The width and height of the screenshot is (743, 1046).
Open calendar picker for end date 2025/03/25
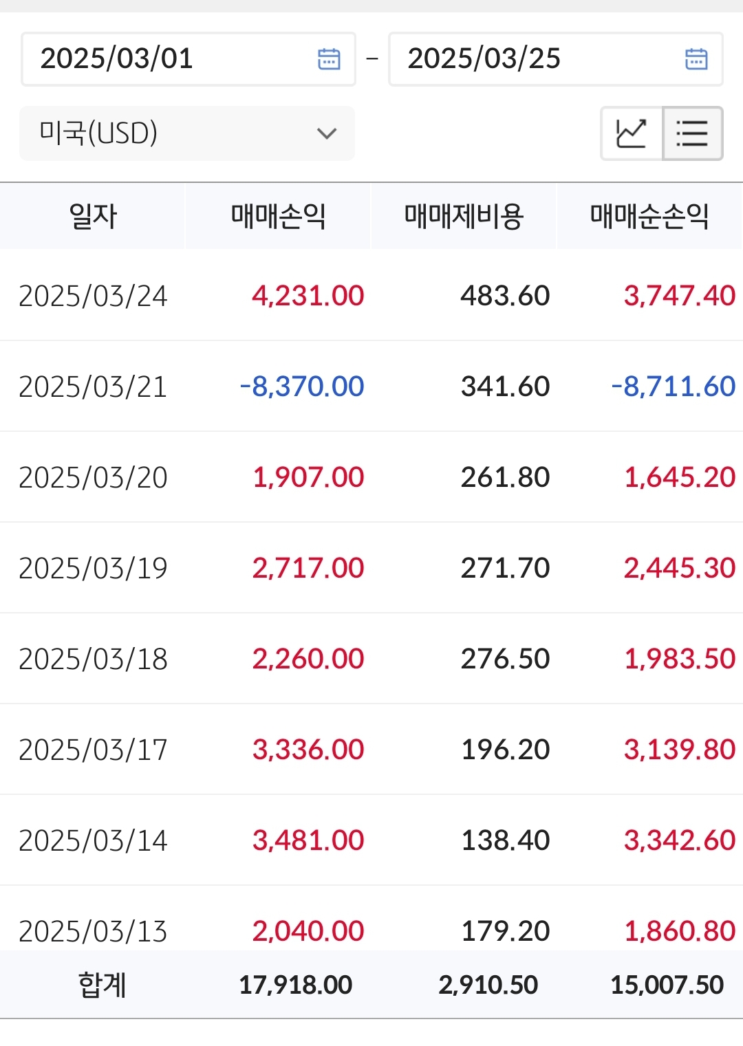pyautogui.click(x=696, y=59)
